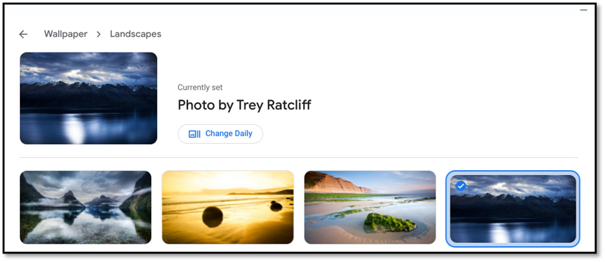Click the slideshow icon inside Change Daily
Screen dimensions: 605x262
click(x=195, y=134)
